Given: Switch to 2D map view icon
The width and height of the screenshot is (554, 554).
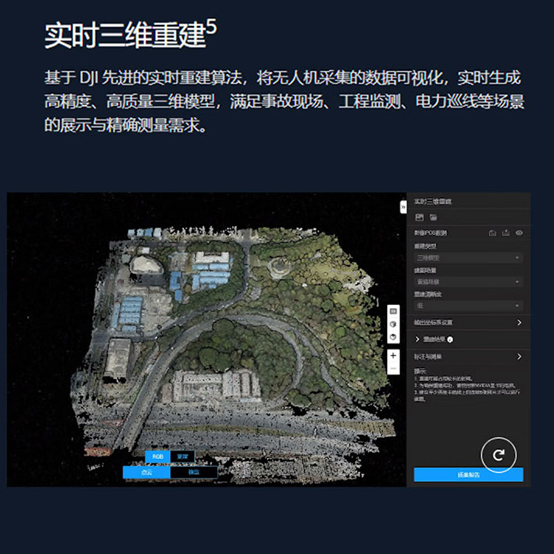Looking at the screenshot, I should pyautogui.click(x=393, y=311).
